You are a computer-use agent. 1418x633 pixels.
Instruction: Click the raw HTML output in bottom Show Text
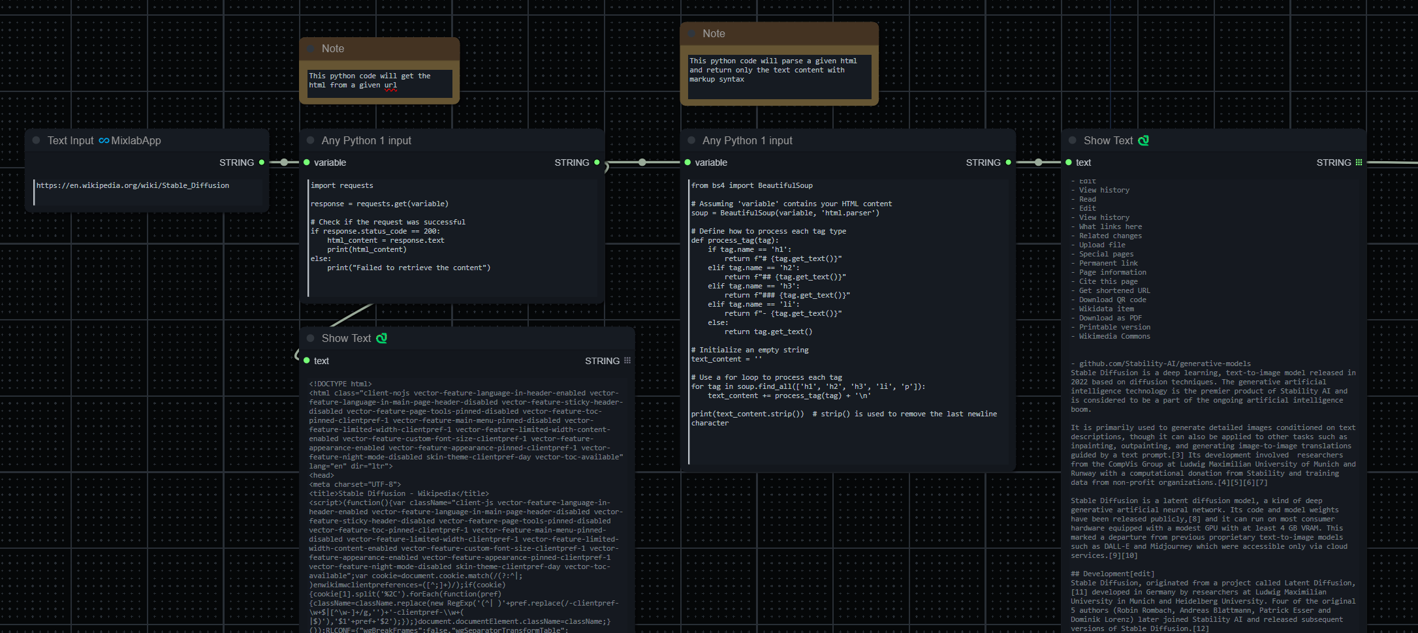click(x=466, y=506)
